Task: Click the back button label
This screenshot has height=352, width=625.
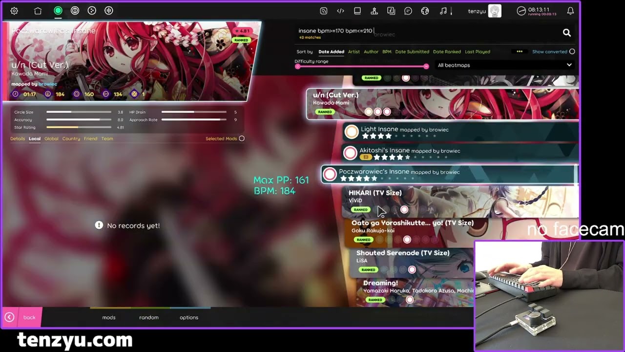Action: pos(29,317)
